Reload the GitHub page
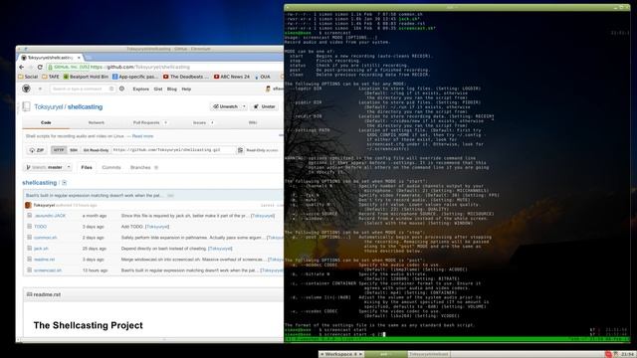This screenshot has height=358, width=637. pos(40,67)
